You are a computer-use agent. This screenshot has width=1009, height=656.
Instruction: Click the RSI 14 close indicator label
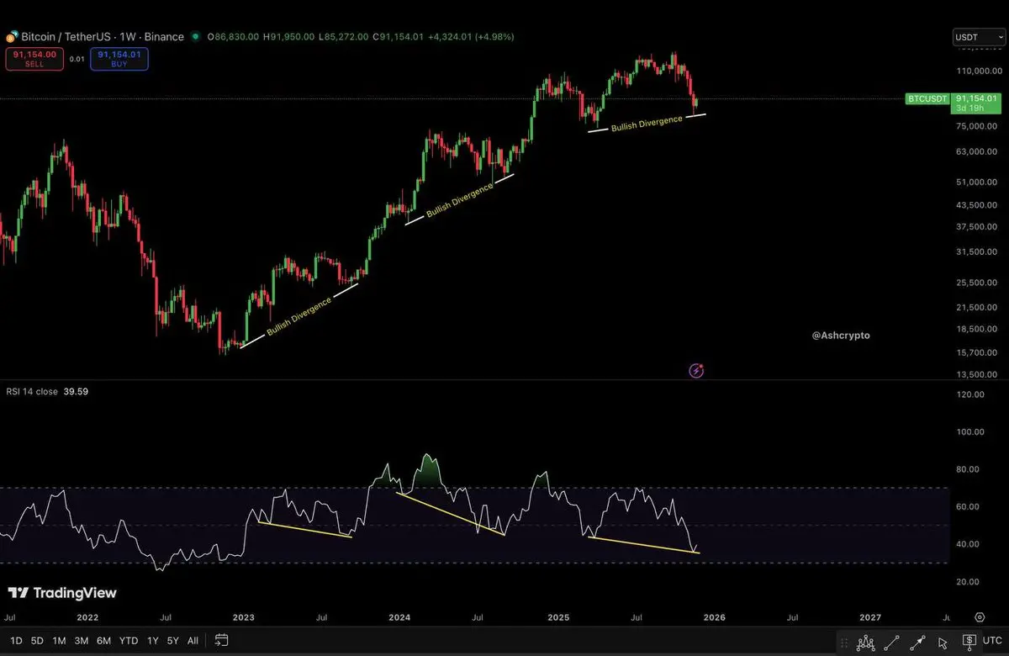[33, 391]
